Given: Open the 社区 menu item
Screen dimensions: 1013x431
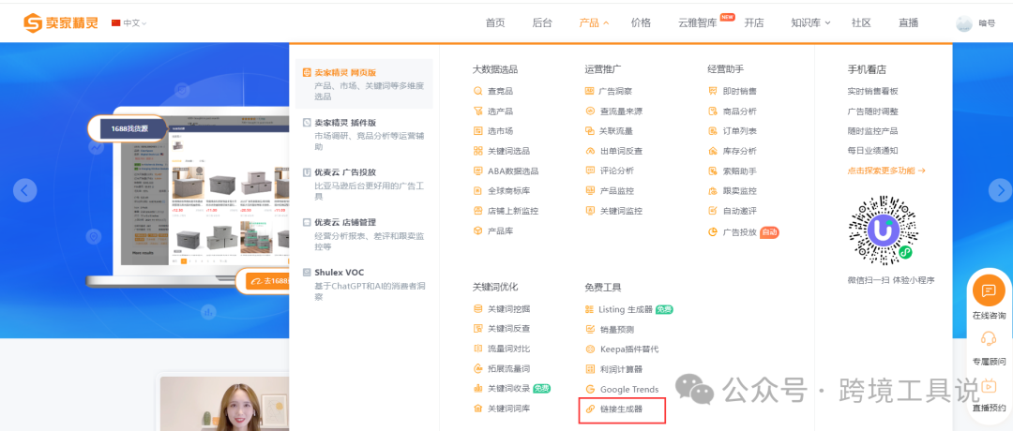Looking at the screenshot, I should (861, 22).
